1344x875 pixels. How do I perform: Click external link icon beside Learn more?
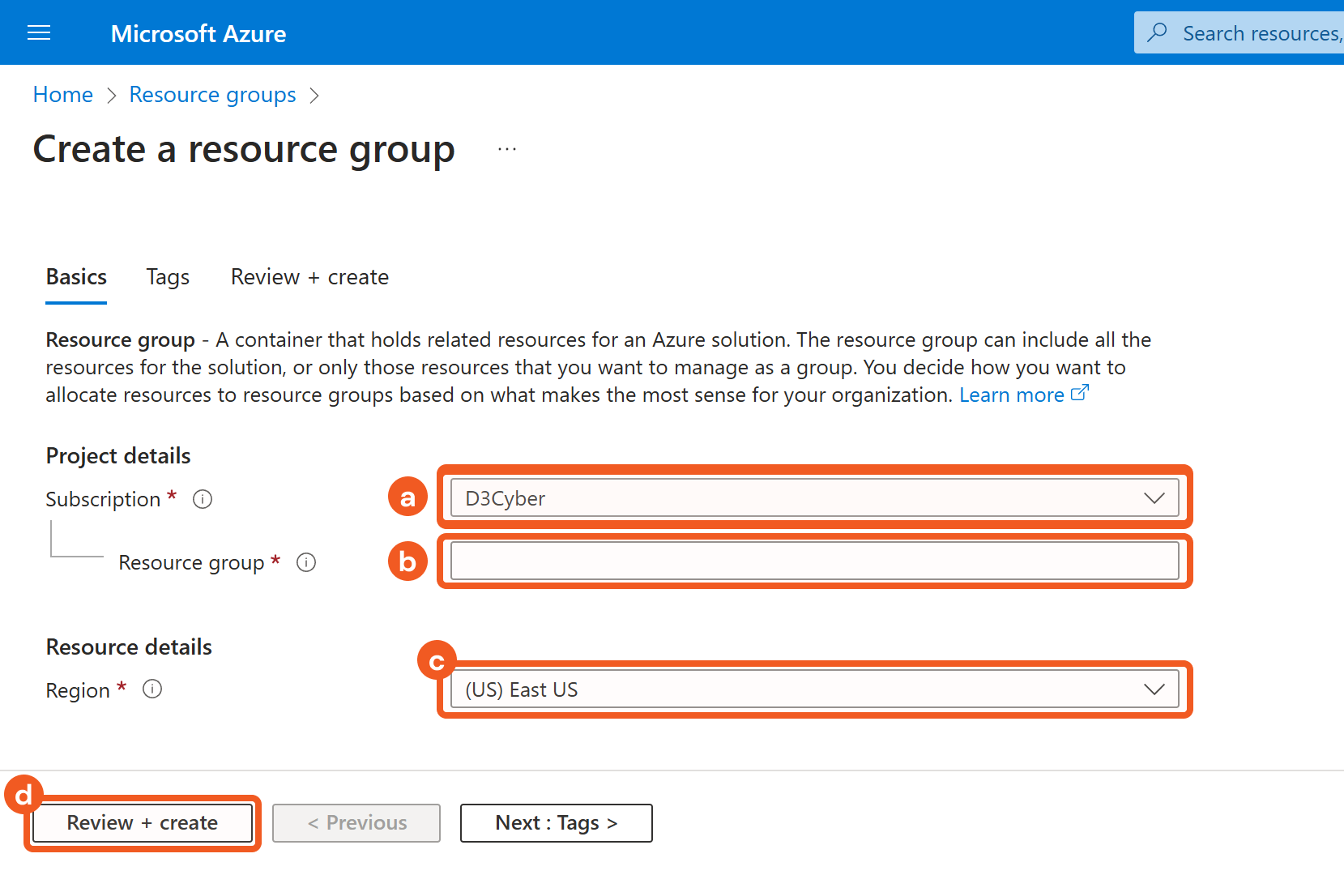tap(1080, 394)
